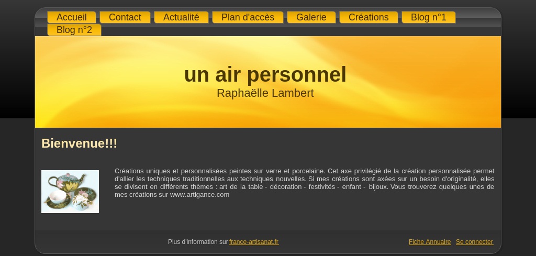Open the Fiche Annuaire link
The width and height of the screenshot is (536, 256).
(430, 242)
